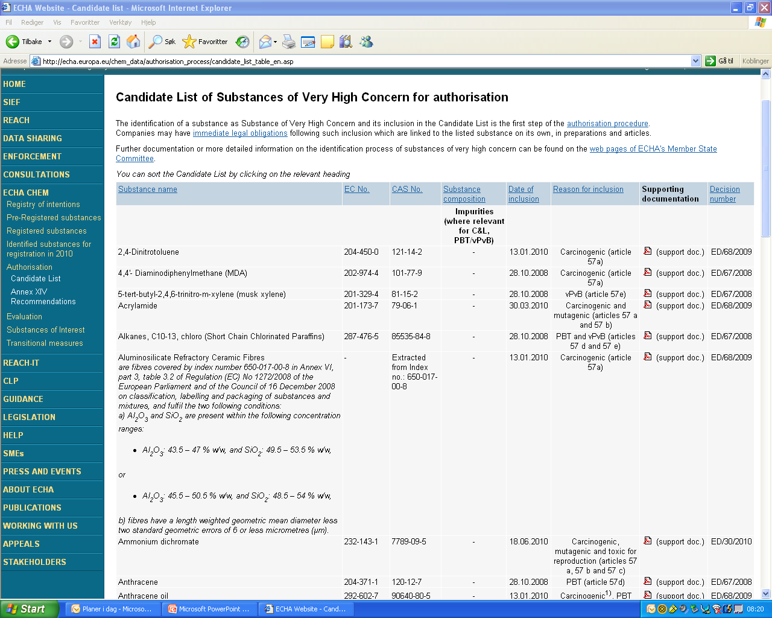Click the vertical scrollbar down arrow
Screen dimensions: 772x618
tap(766, 594)
